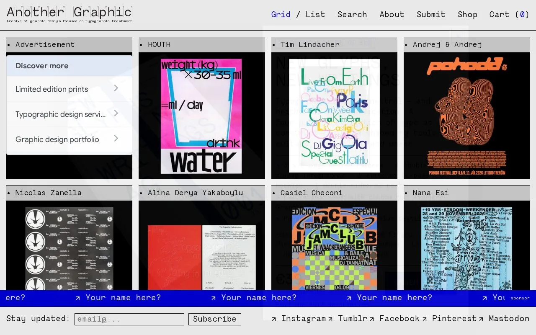The image size is (536, 335).
Task: Click the Discover more ad header
Action: click(x=69, y=66)
